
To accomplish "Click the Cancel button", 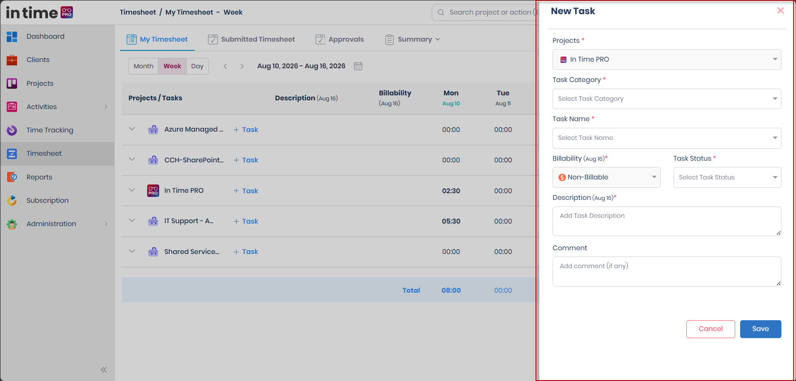I will (711, 329).
